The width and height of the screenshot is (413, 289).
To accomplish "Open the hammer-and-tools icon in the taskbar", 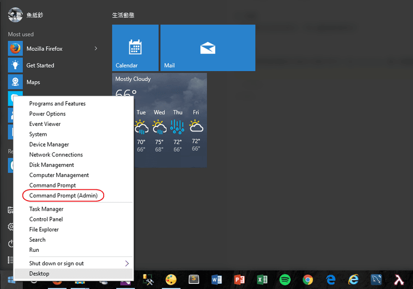I will 148,280.
